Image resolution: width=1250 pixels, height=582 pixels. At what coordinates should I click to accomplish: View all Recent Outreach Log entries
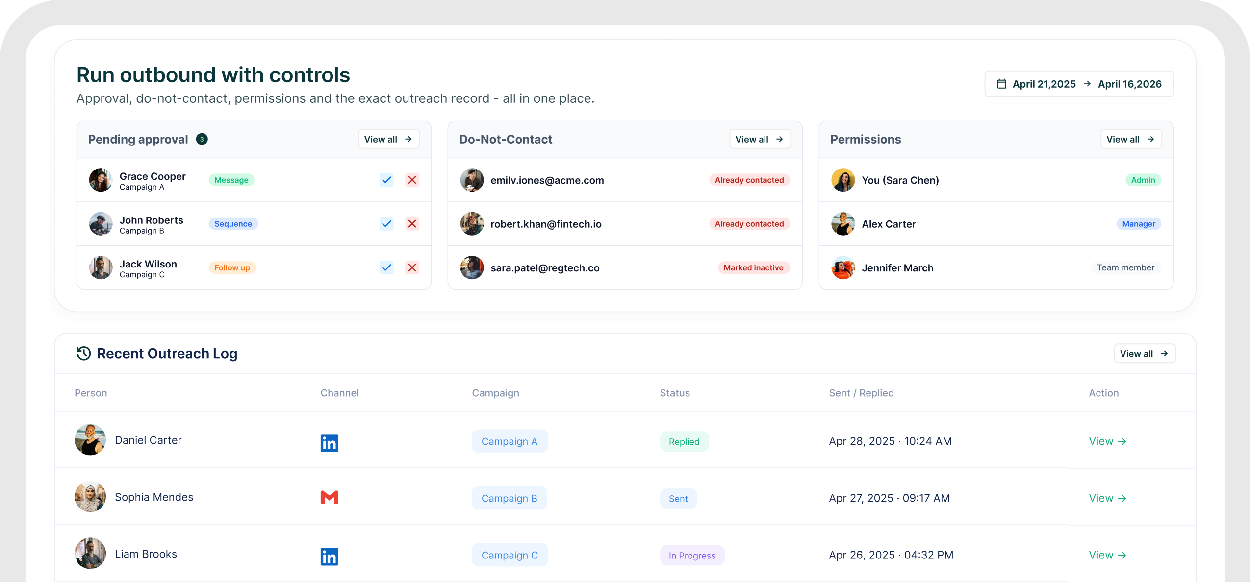(1145, 353)
